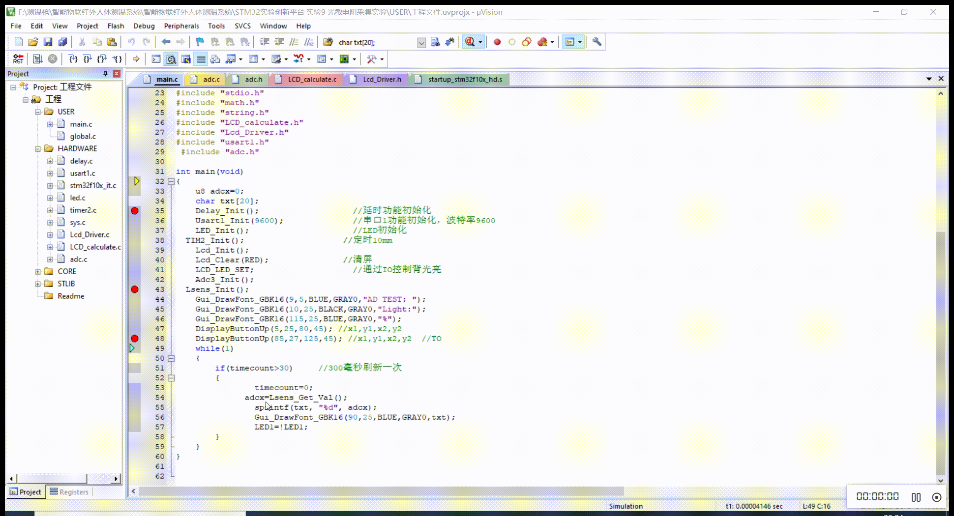
Task: Open the Command window icon
Action: point(156,59)
